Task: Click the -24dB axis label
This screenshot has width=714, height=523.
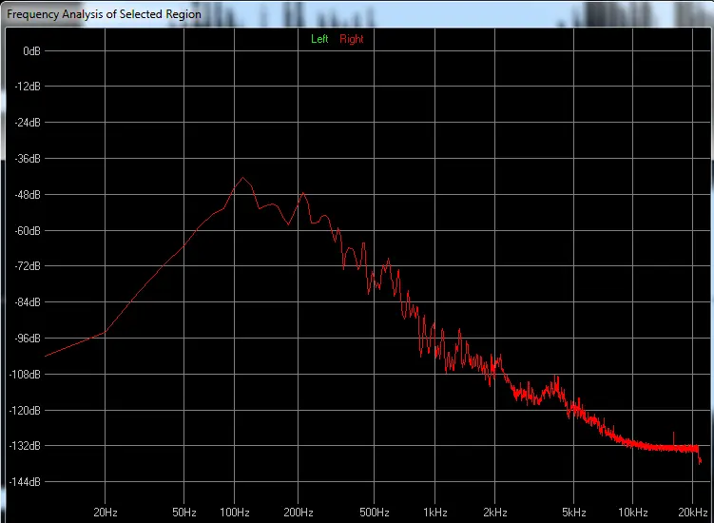Action: pos(28,123)
